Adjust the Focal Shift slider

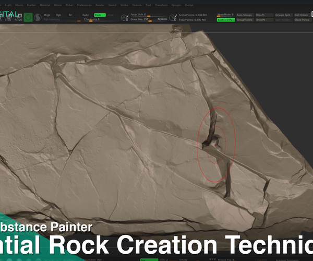point(148,15)
